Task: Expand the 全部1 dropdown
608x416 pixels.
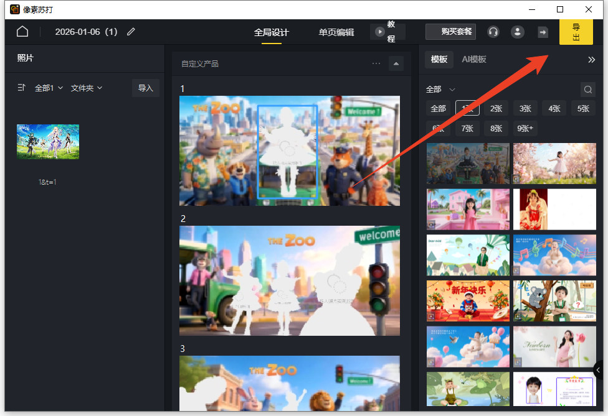Action: (x=49, y=88)
